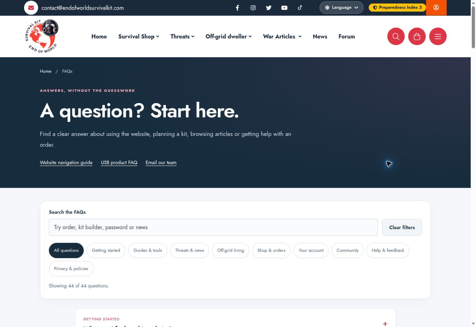
Task: Filter by Guides & tools
Action: coord(148,250)
